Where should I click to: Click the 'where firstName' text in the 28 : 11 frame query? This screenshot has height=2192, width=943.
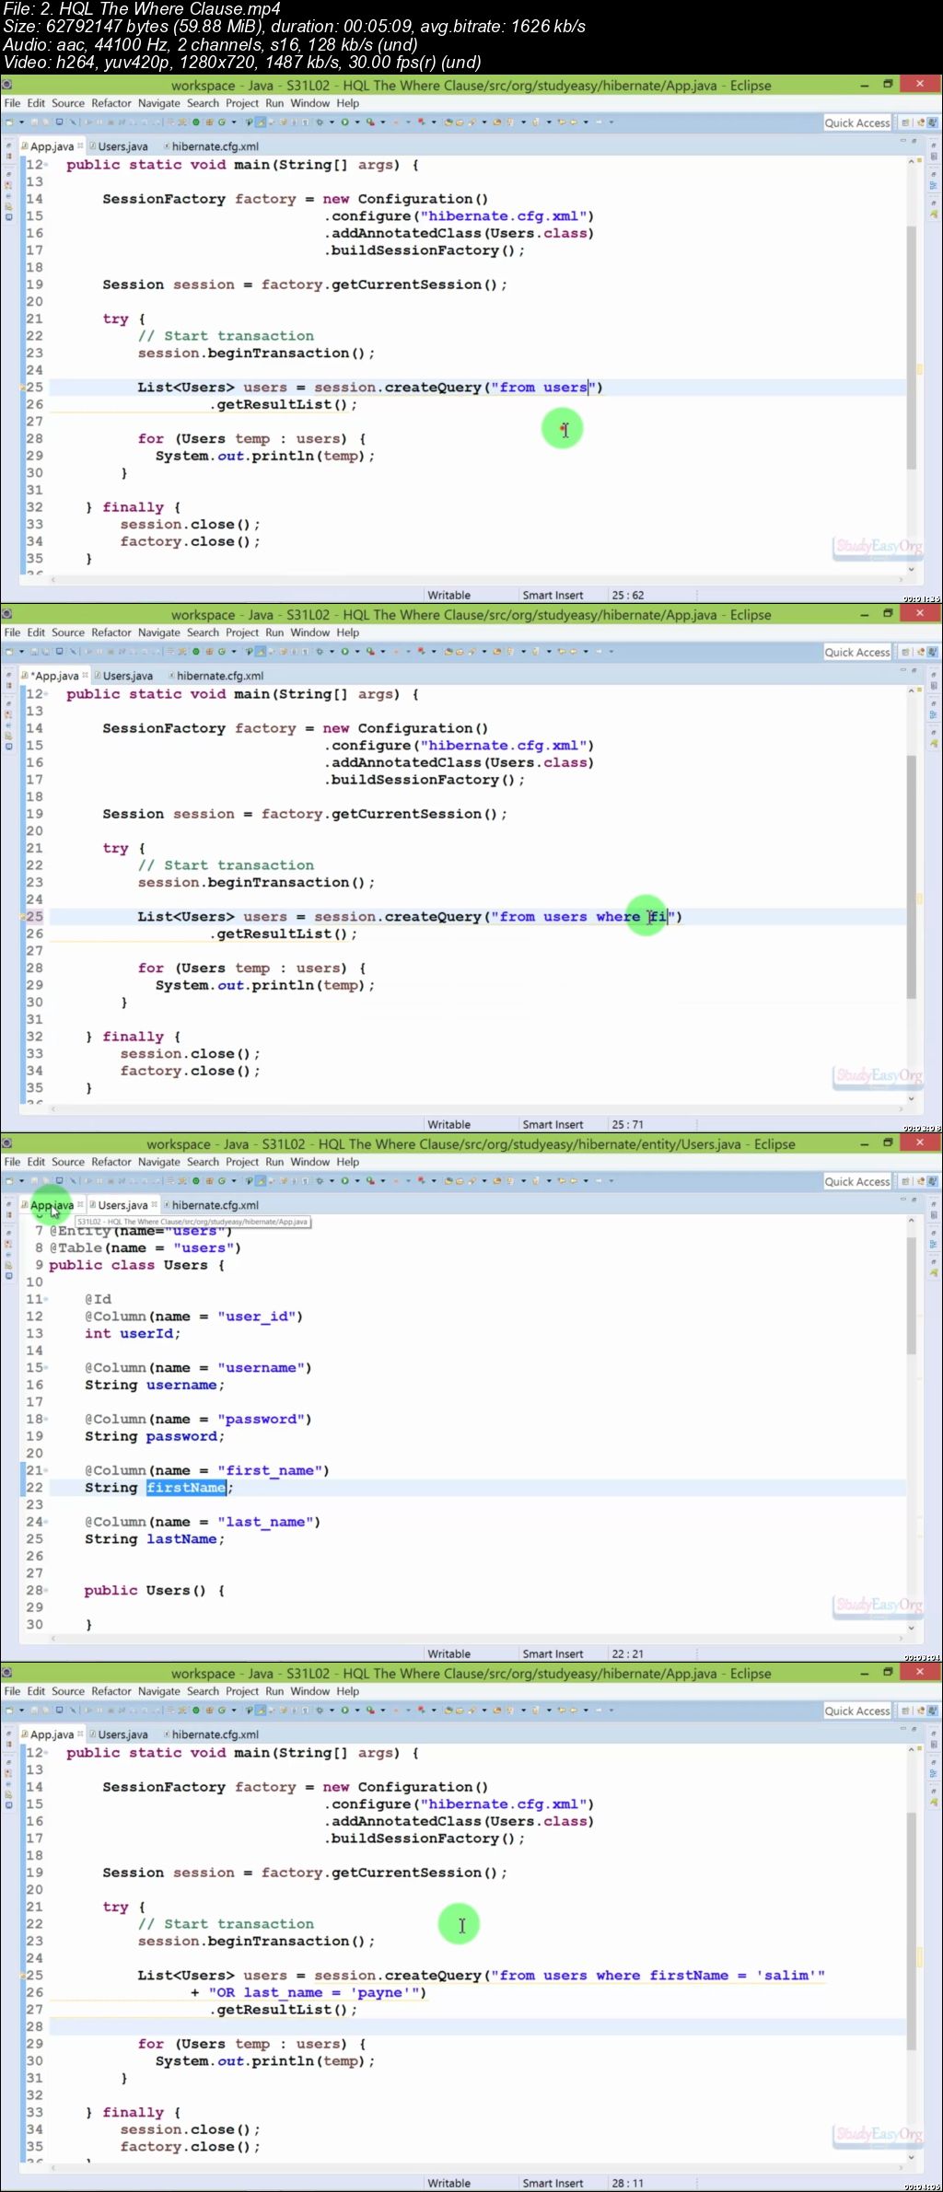pyautogui.click(x=662, y=1976)
